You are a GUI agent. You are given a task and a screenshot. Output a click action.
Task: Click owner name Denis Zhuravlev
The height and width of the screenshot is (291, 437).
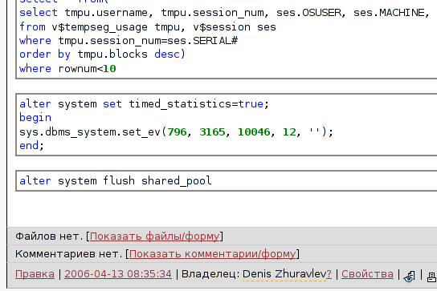pos(284,274)
